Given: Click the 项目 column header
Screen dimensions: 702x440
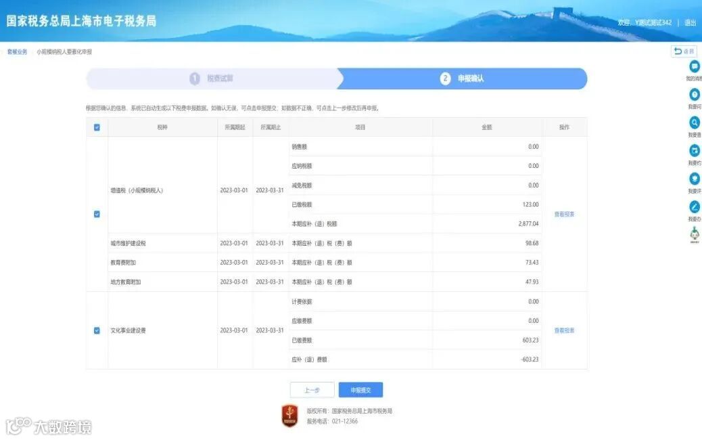Looking at the screenshot, I should (360, 127).
